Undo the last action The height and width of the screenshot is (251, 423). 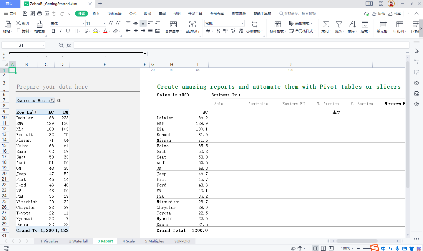(x=54, y=14)
